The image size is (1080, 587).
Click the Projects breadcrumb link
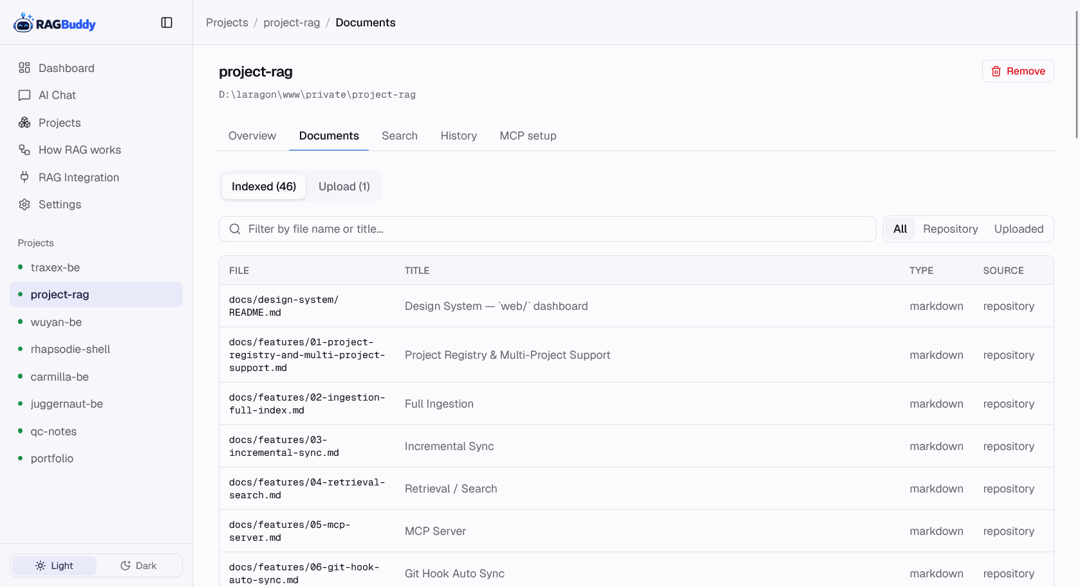tap(227, 23)
